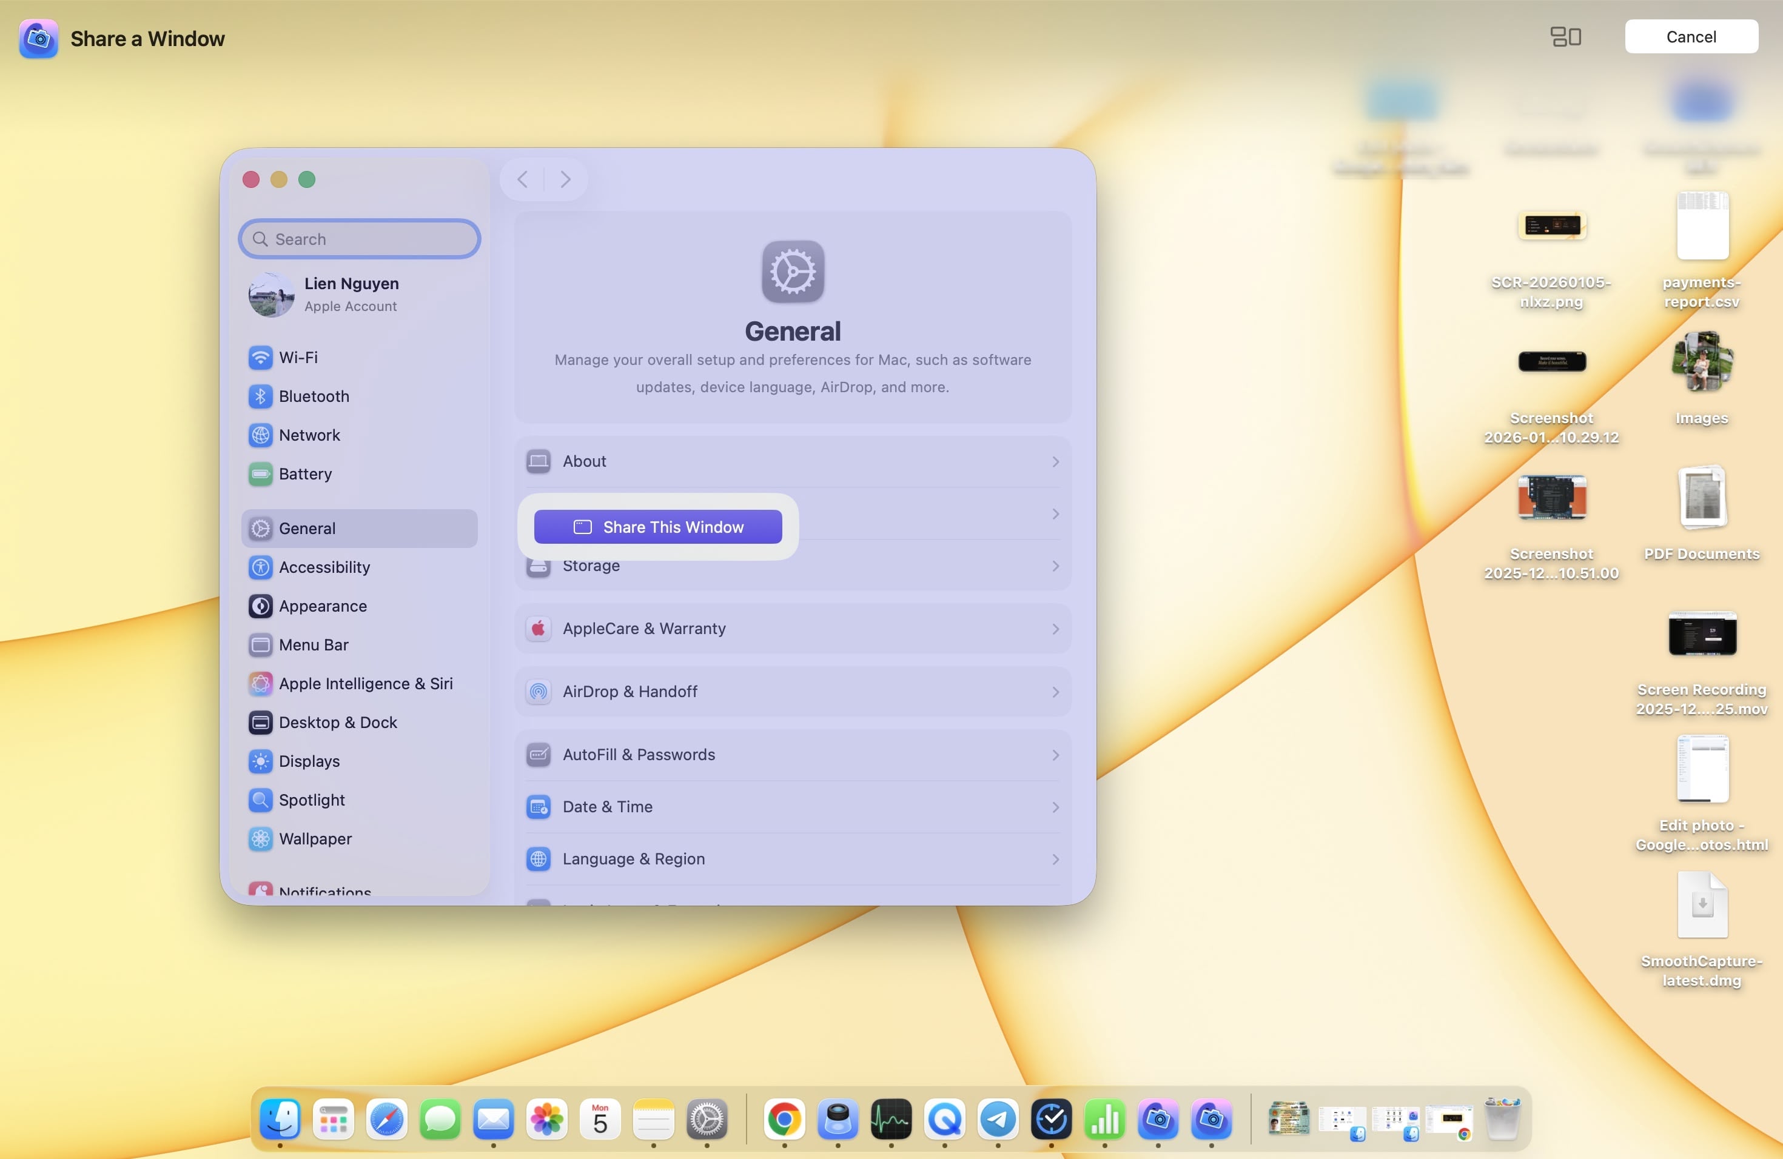The width and height of the screenshot is (1783, 1159).
Task: Select Appearance in the sidebar
Action: coord(360,606)
